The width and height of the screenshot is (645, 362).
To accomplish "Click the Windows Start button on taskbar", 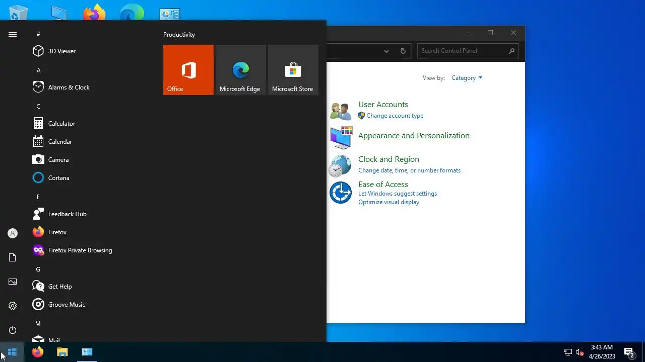I will (x=12, y=352).
